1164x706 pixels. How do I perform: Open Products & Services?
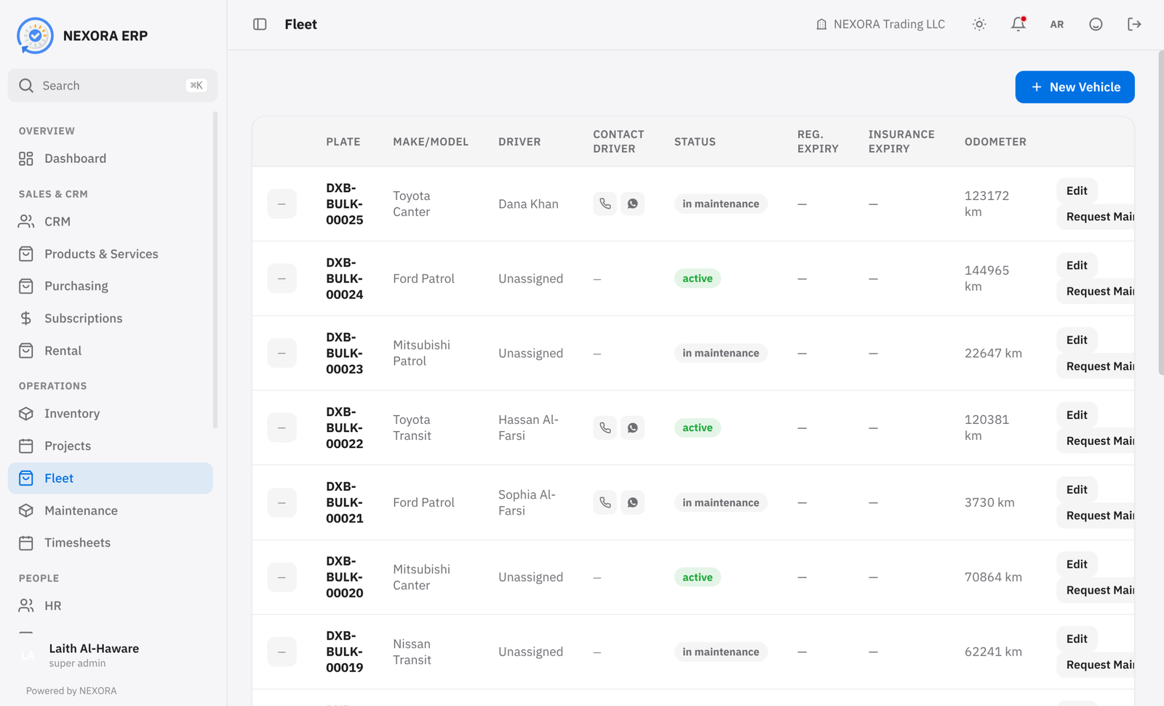point(111,254)
